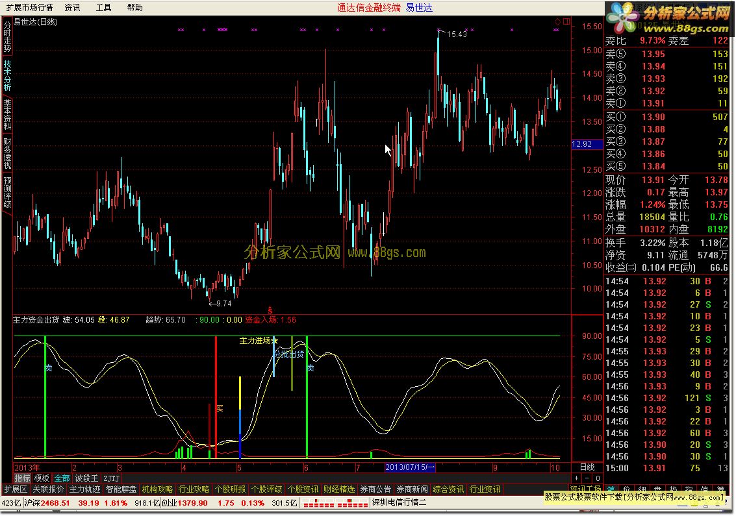Select the 模板 tab
The image size is (736, 516).
click(42, 478)
